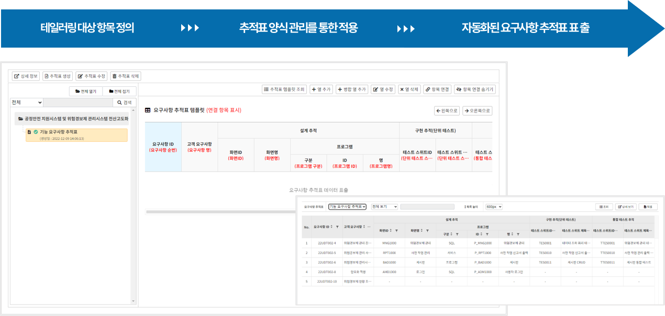Click 항목 연결 link items button

(x=437, y=89)
